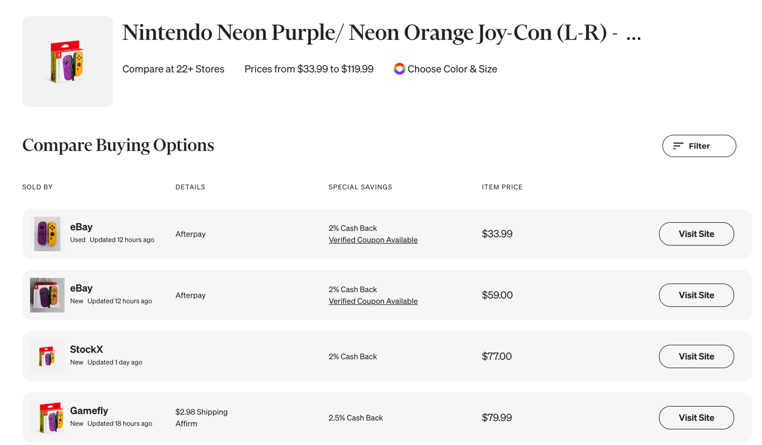Select the StockX seller name
The height and width of the screenshot is (445, 762).
tap(87, 349)
